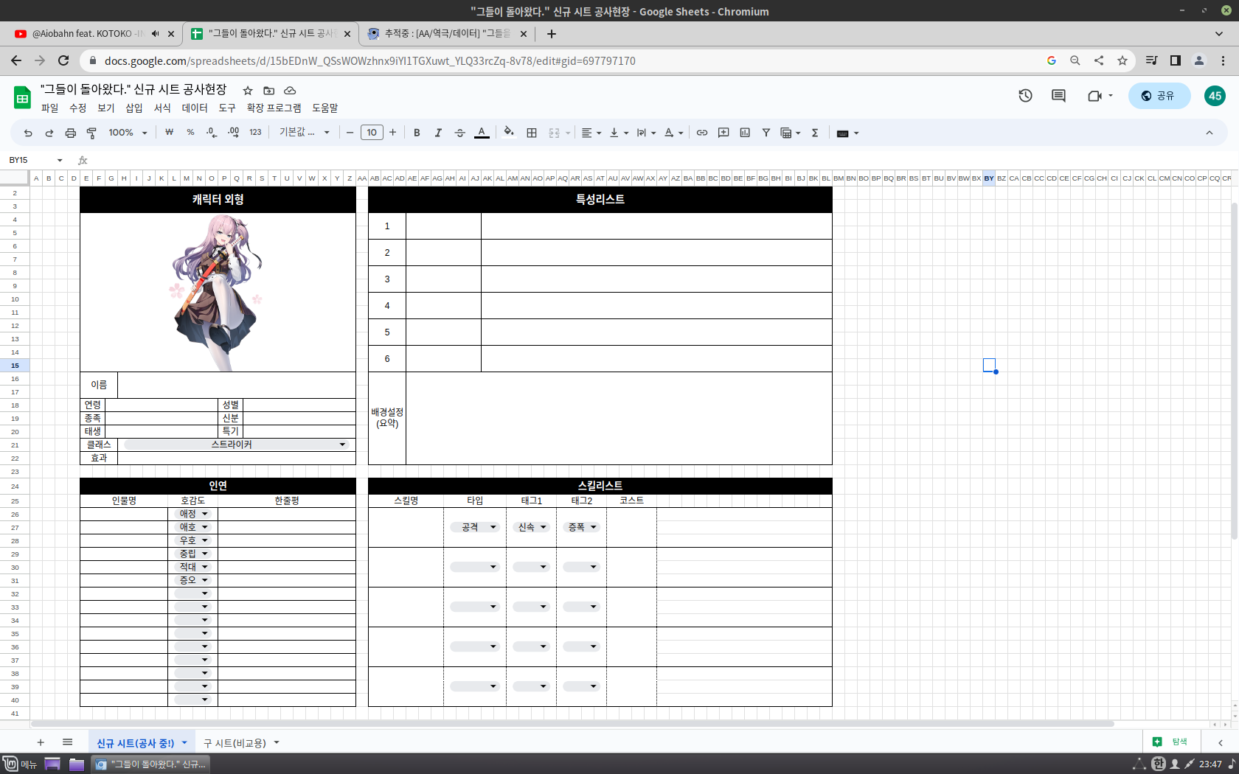Screen dimensions: 1239x774
Task: Click the Create a filter icon
Action: (x=766, y=133)
